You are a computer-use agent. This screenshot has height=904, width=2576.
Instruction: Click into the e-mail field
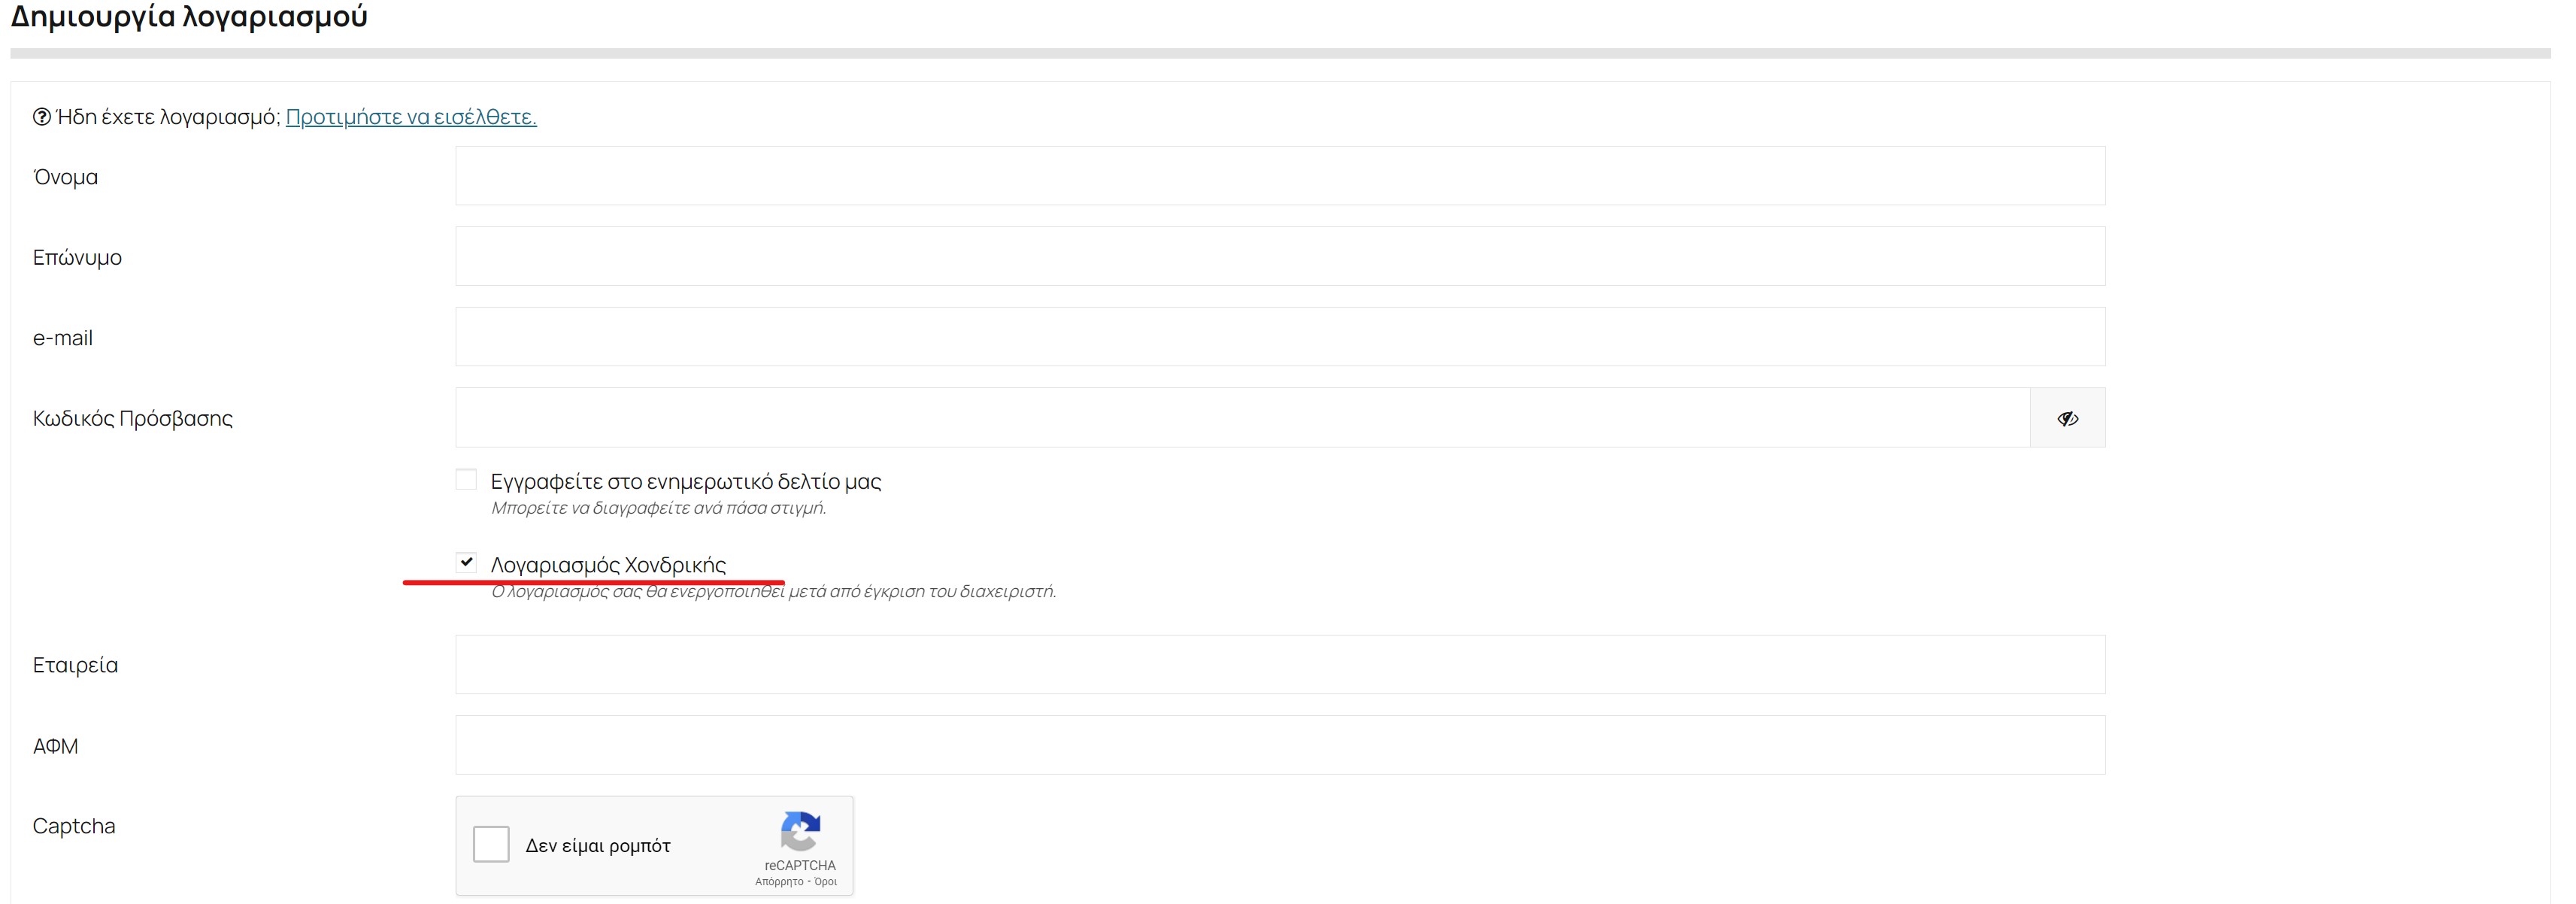point(1280,337)
